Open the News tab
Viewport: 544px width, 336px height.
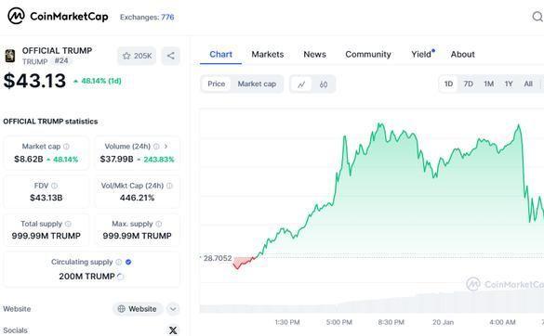pyautogui.click(x=314, y=55)
